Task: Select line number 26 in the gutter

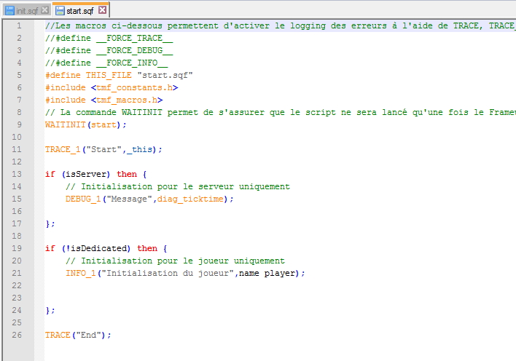Action: coord(16,335)
